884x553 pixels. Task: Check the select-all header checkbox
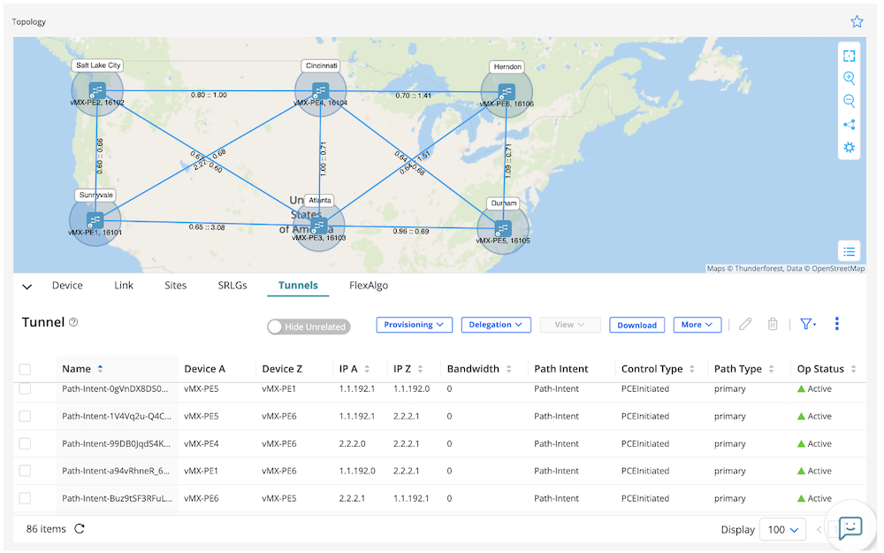click(25, 369)
